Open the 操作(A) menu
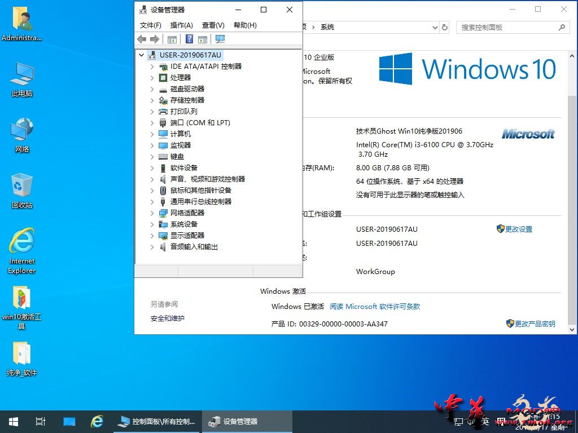This screenshot has width=578, height=433. pos(181,25)
